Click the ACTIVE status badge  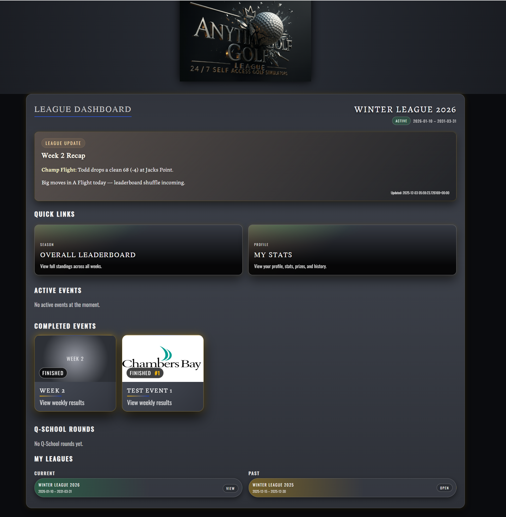(x=401, y=121)
